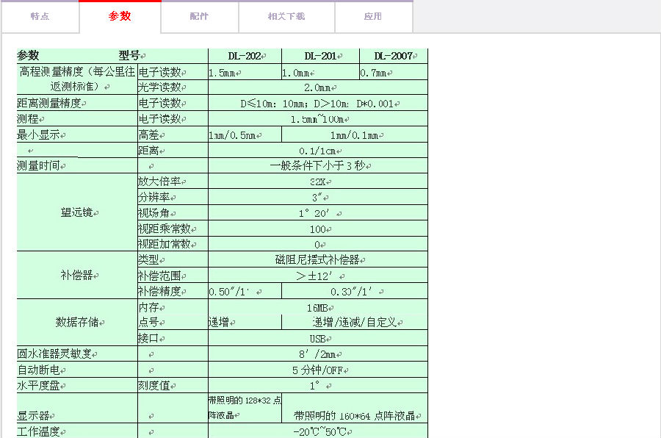Click the DL-202 column header
Viewport: 661px width, 438px height.
[x=245, y=56]
